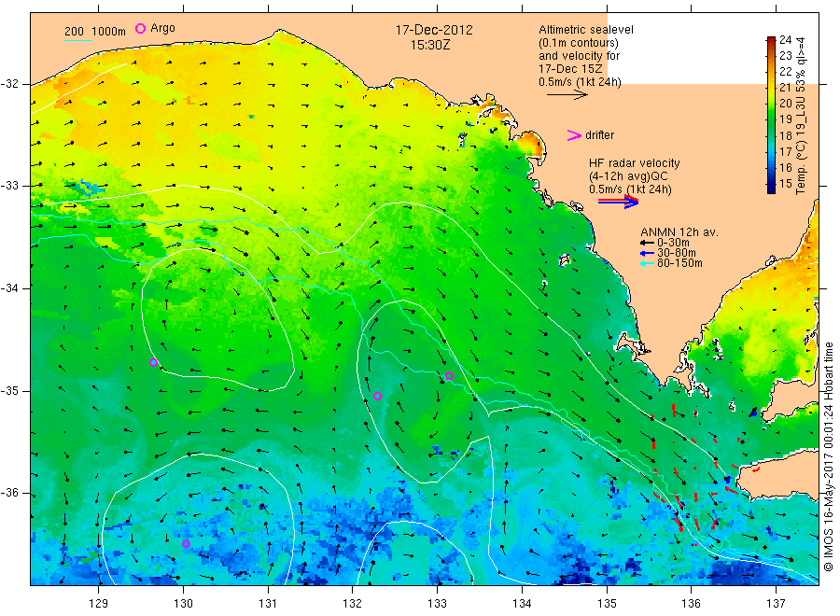The width and height of the screenshot is (840, 616).
Task: Click the altimetric velocity scale arrow
Action: click(567, 95)
